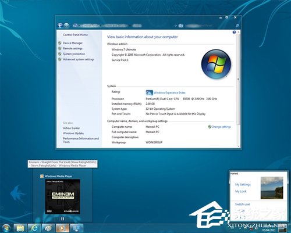
Task: Click Change settings link
Action: [221, 127]
